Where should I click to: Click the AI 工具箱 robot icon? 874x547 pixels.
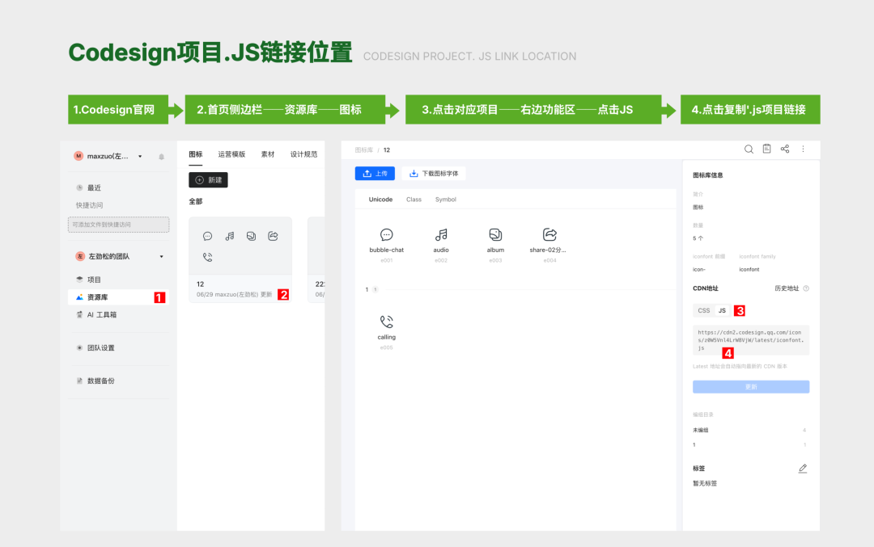pos(79,314)
